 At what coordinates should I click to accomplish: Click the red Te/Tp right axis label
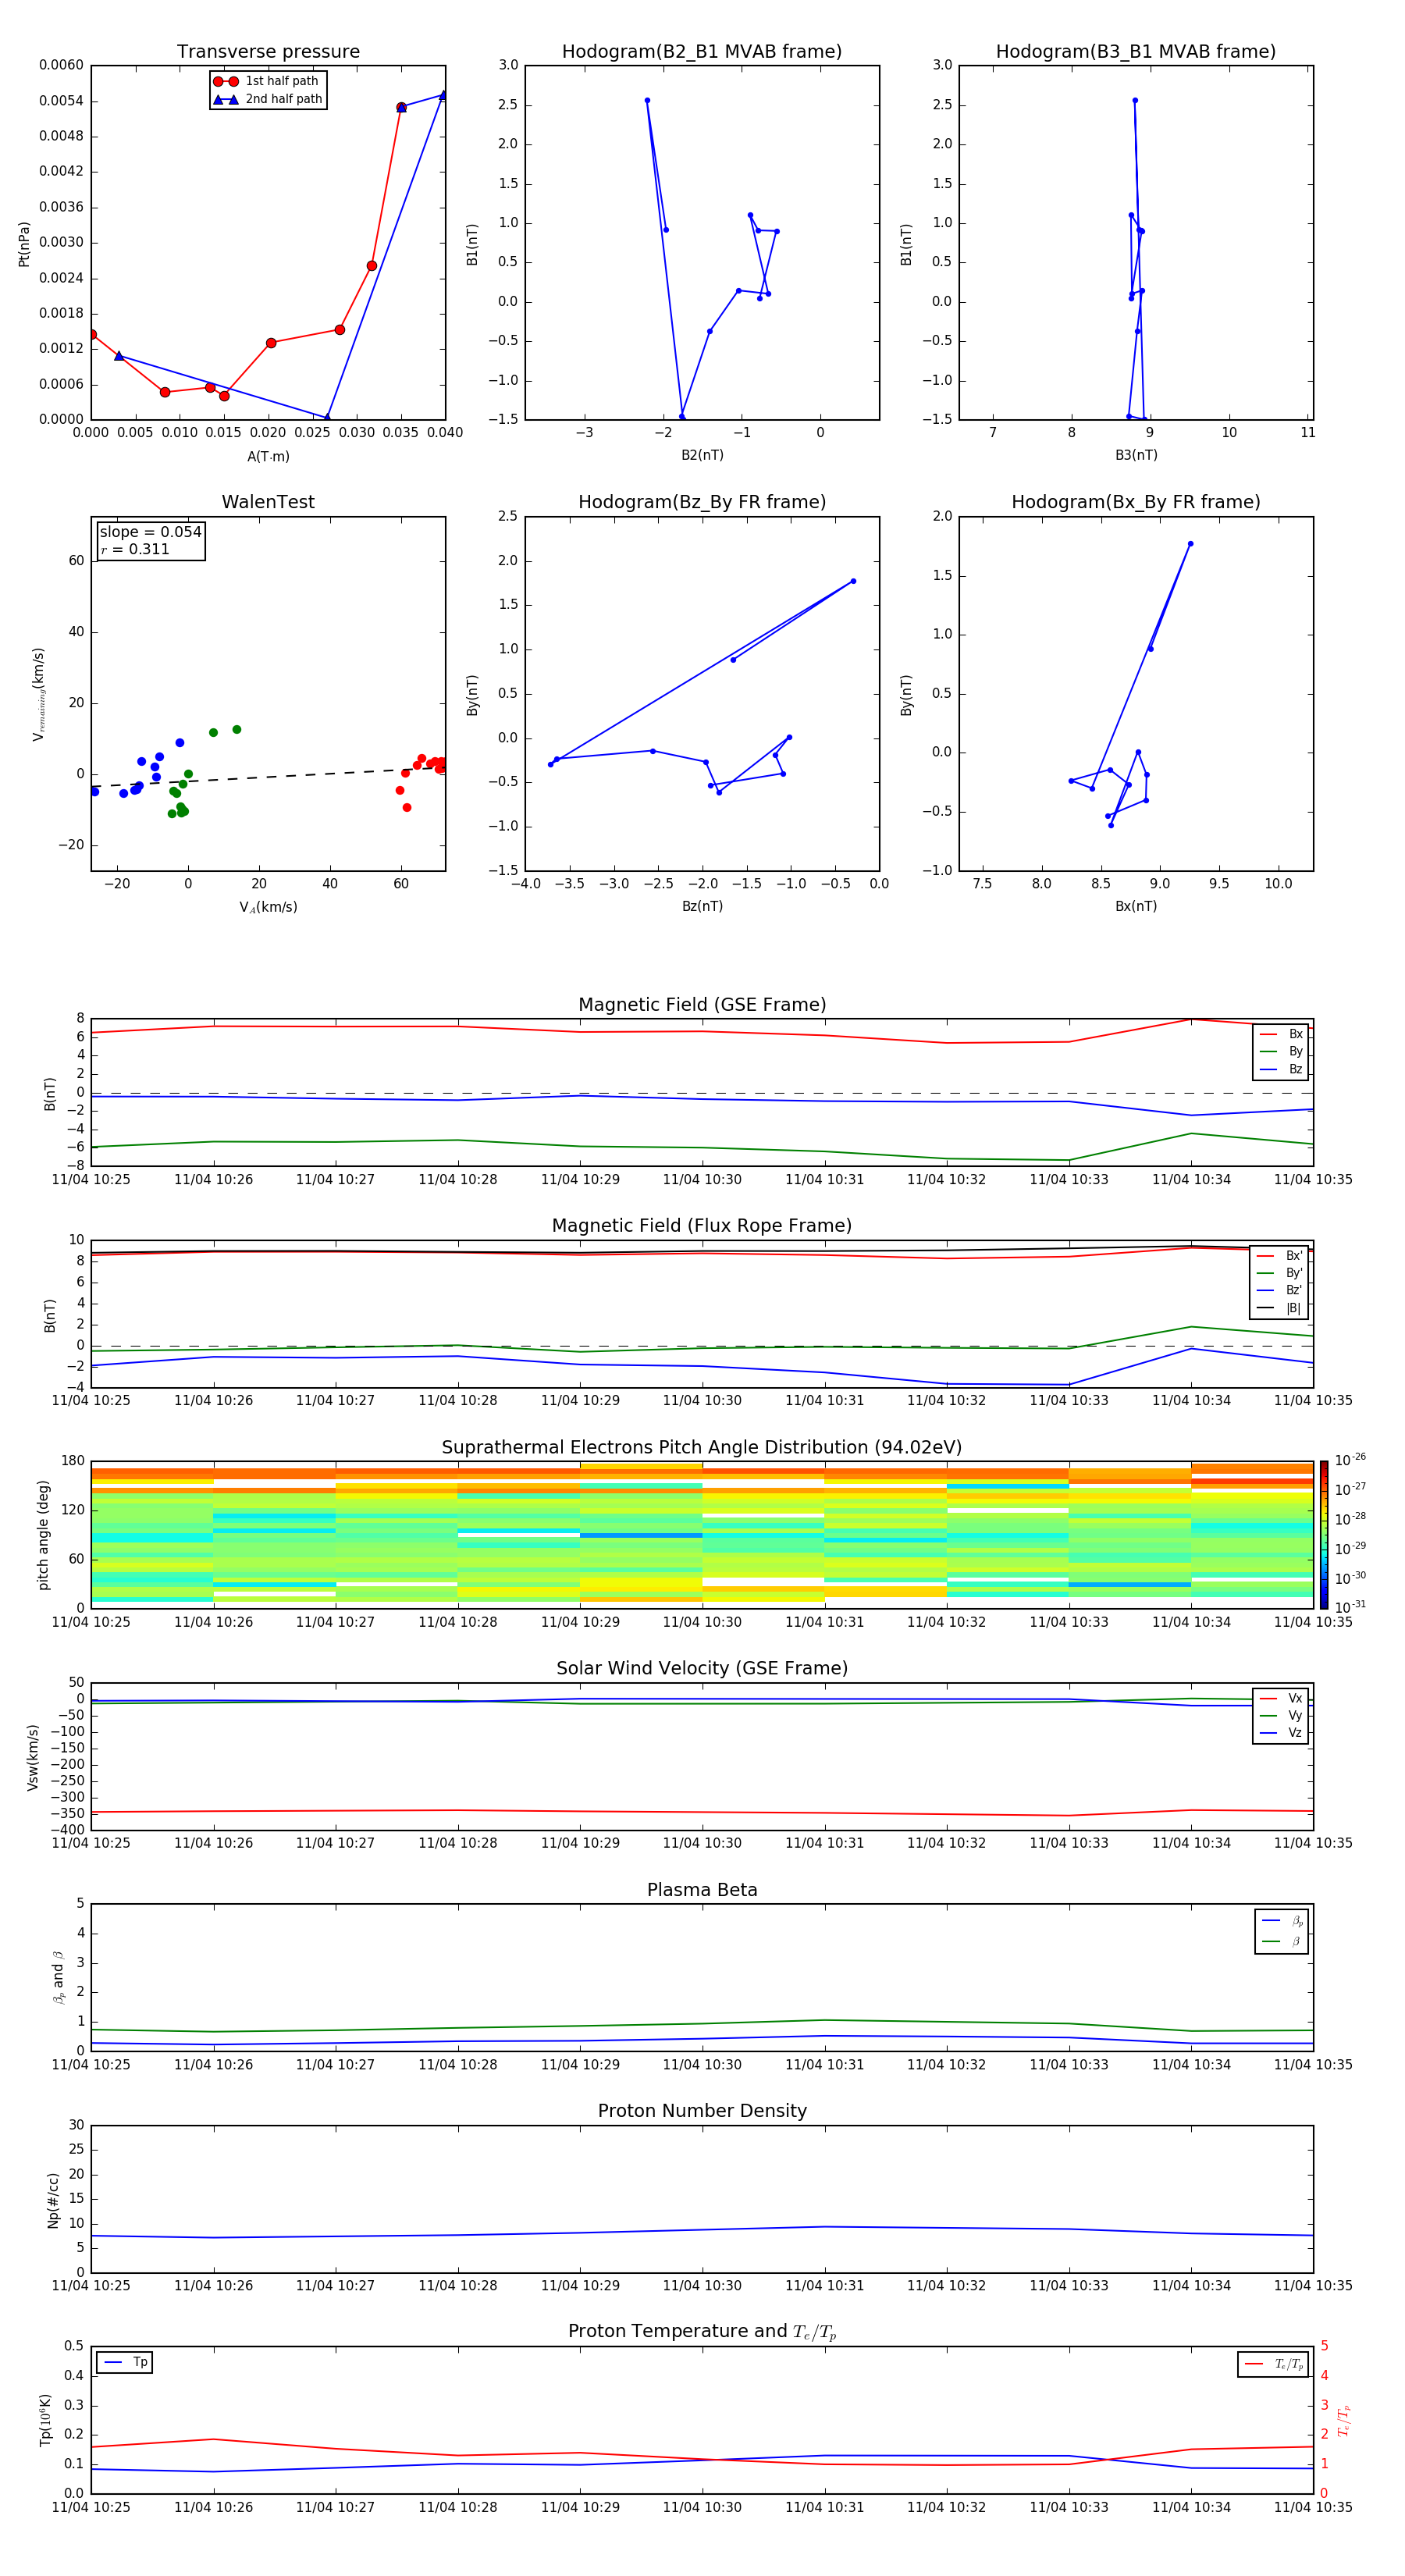pos(1344,2420)
